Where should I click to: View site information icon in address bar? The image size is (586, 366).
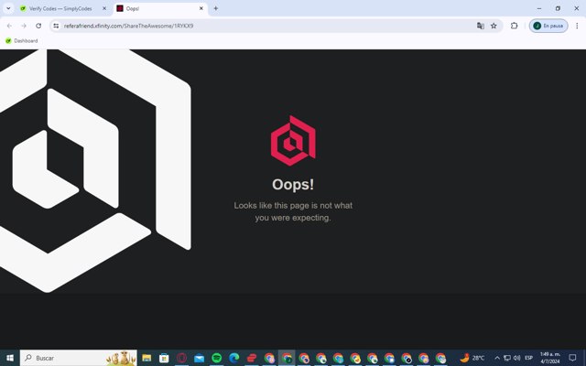pos(56,26)
